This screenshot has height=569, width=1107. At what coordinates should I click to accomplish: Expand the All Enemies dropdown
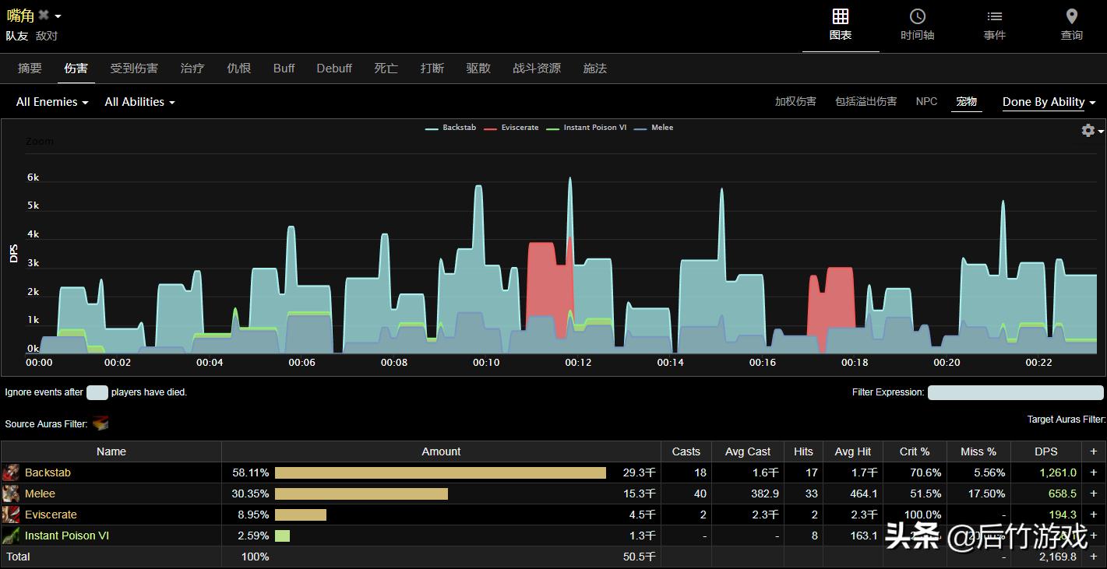tap(52, 102)
